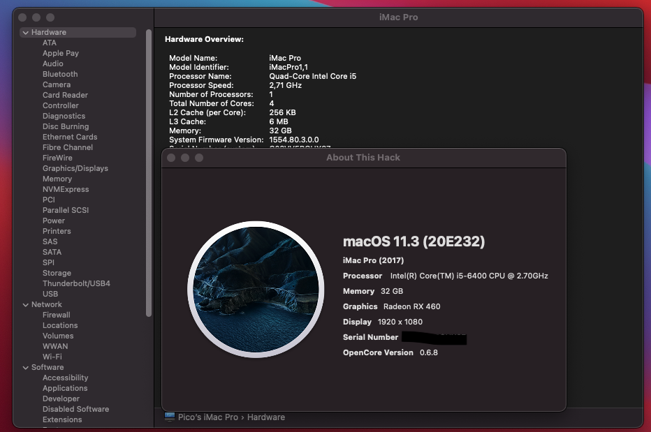Select Locations under Network

point(60,325)
